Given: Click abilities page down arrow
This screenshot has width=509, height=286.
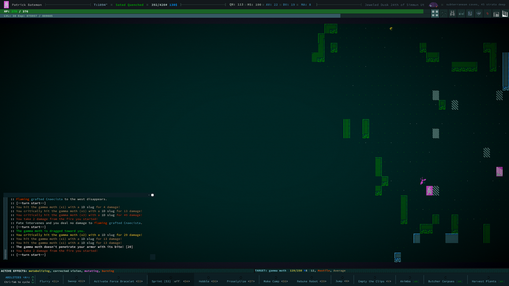Looking at the screenshot, I should pos(33,282).
